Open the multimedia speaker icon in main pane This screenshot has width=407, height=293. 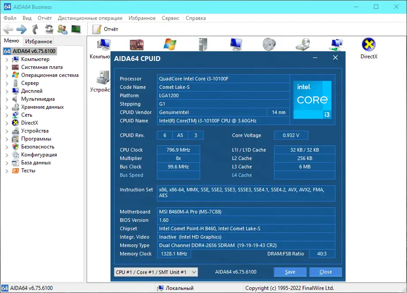[269, 44]
